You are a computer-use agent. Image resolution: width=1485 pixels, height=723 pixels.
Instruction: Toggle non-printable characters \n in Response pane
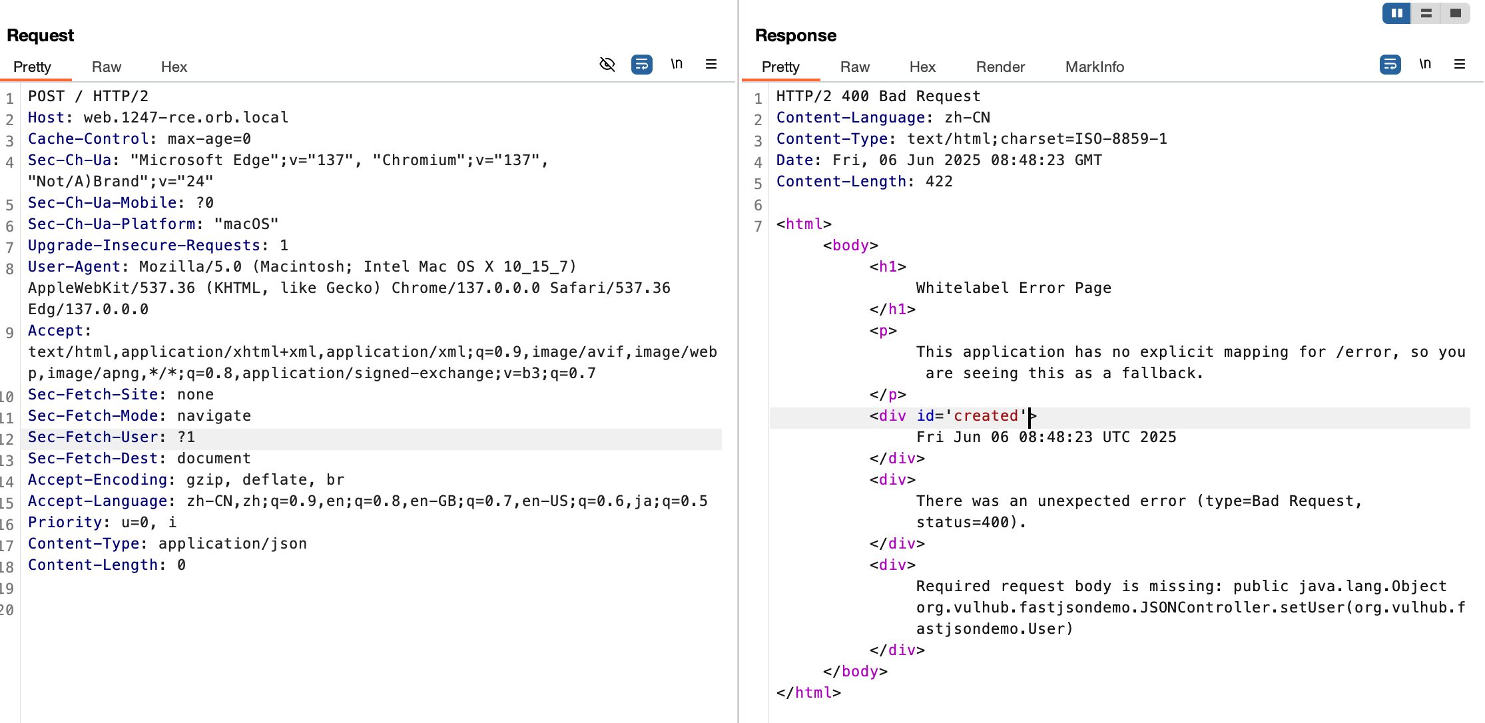1425,64
